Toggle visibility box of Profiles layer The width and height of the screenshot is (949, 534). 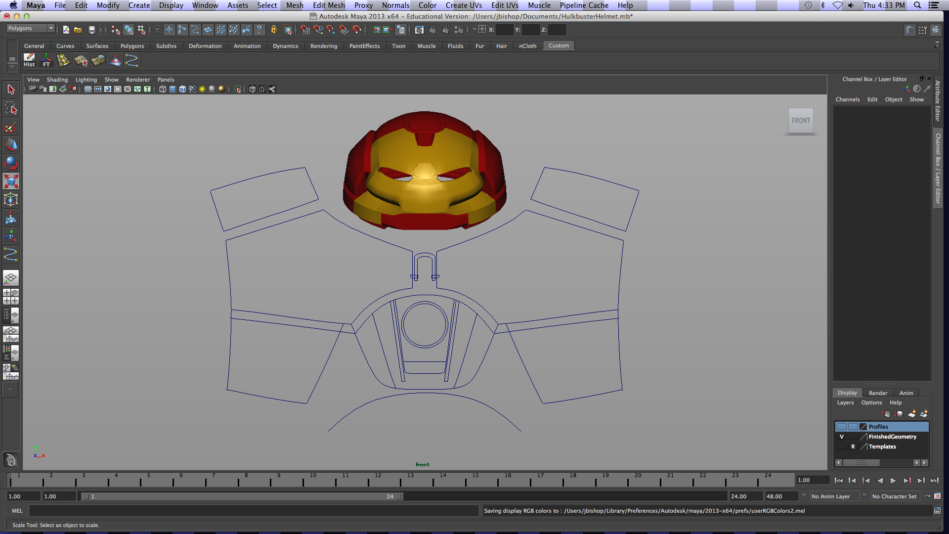pos(842,427)
